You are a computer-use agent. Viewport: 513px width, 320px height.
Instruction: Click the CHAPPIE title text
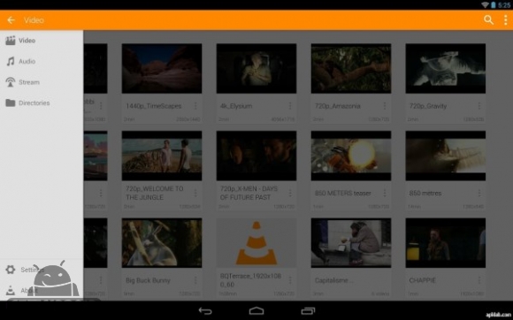click(423, 280)
